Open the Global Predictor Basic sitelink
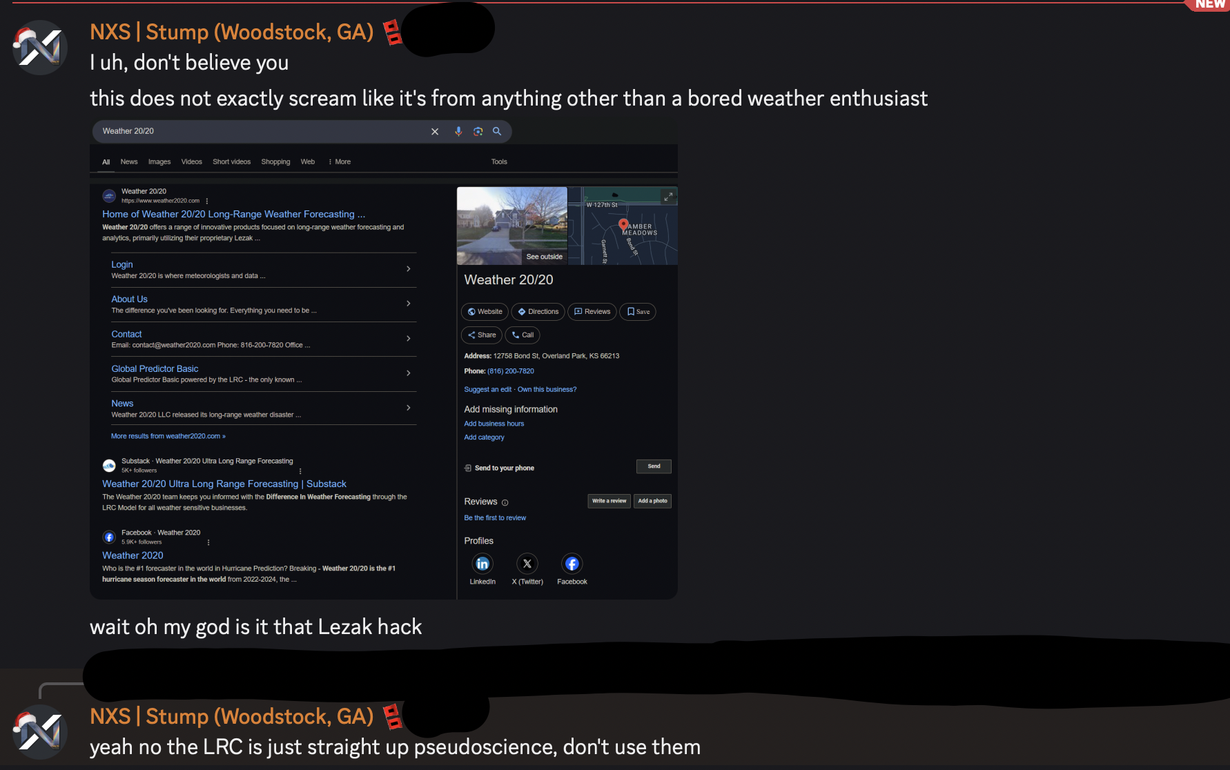This screenshot has height=770, width=1230. 155,369
